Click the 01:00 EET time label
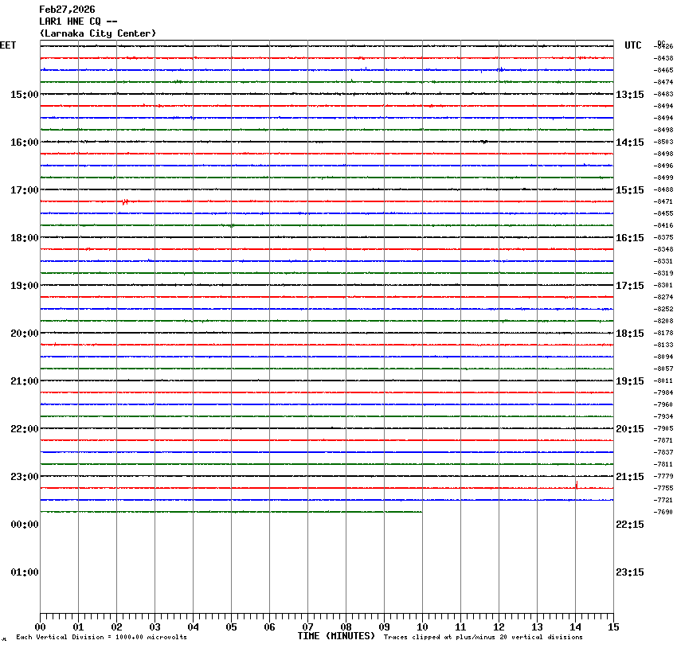The image size is (677, 648). (x=24, y=572)
